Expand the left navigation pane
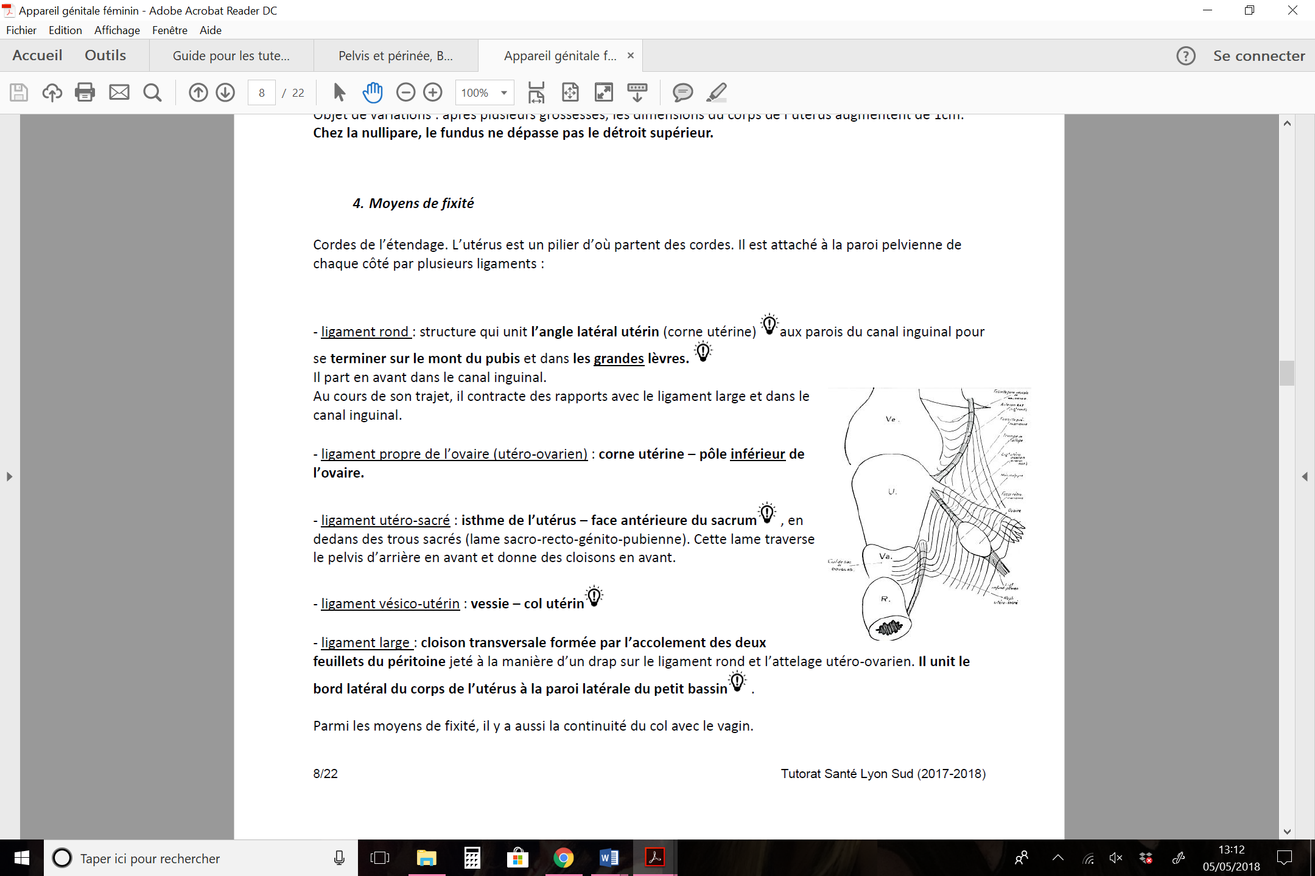The width and height of the screenshot is (1315, 876). pos(9,476)
